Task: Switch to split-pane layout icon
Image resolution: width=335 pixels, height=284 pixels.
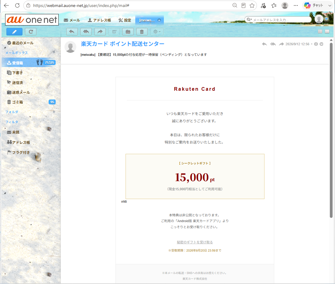Action: (327, 32)
